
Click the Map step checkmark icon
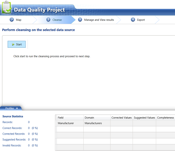click(12, 20)
